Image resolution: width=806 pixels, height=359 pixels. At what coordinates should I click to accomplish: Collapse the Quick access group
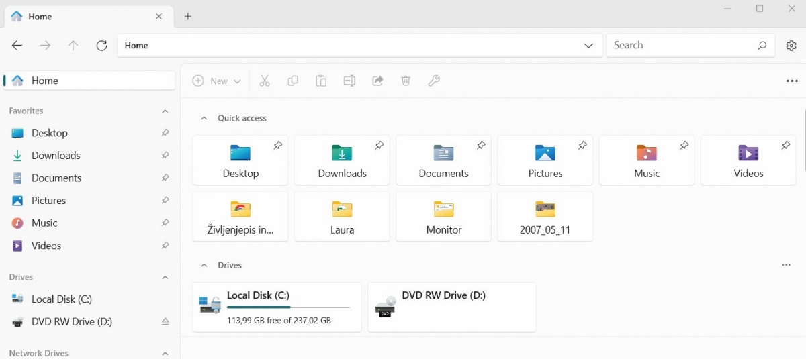(204, 118)
